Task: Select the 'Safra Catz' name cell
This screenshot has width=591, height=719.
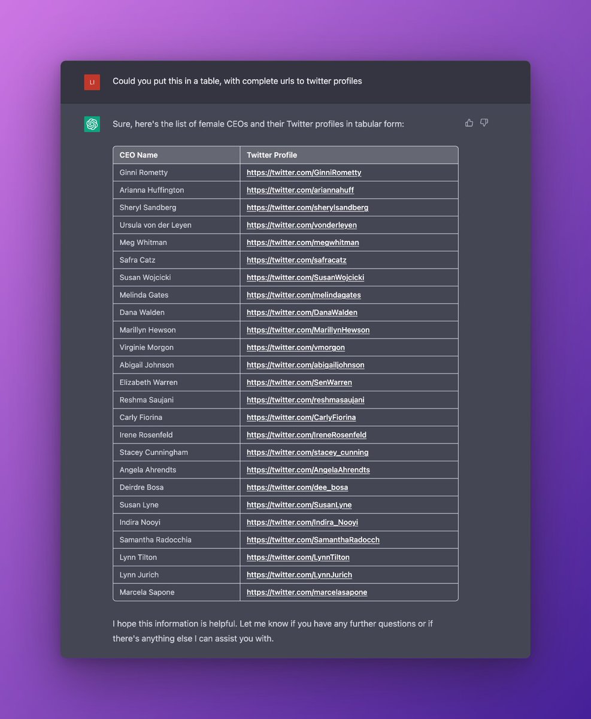Action: [x=177, y=260]
